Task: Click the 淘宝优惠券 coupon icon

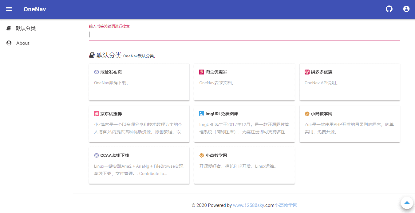Action: [202, 72]
